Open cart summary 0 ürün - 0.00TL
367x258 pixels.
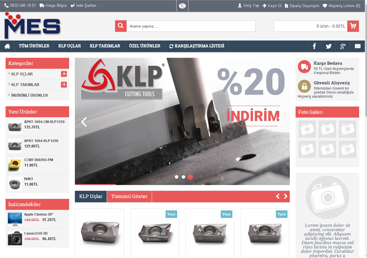coord(311,26)
